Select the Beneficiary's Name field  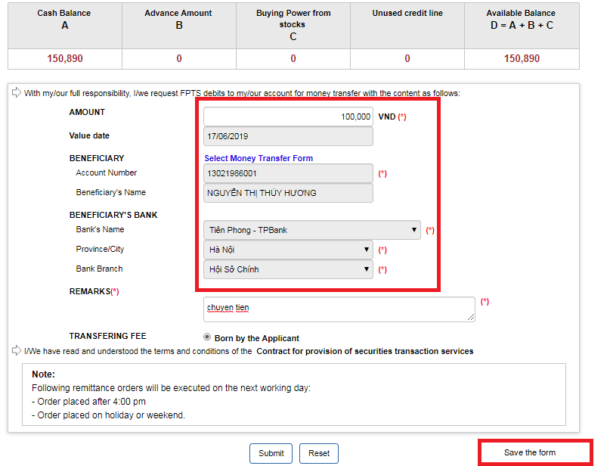click(x=288, y=193)
